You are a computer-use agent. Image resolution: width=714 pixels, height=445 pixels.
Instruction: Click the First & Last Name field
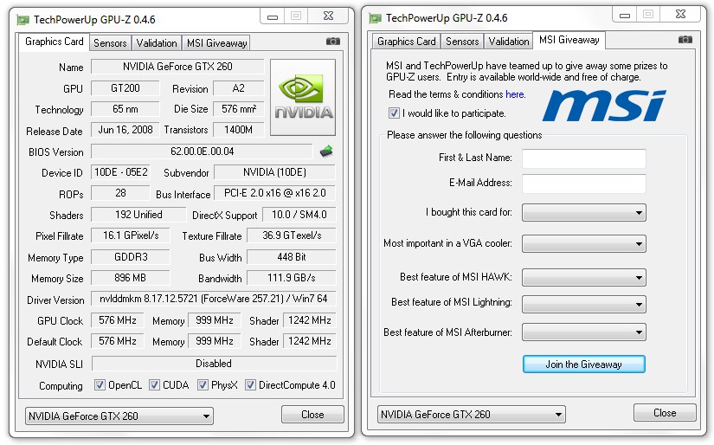pos(584,158)
